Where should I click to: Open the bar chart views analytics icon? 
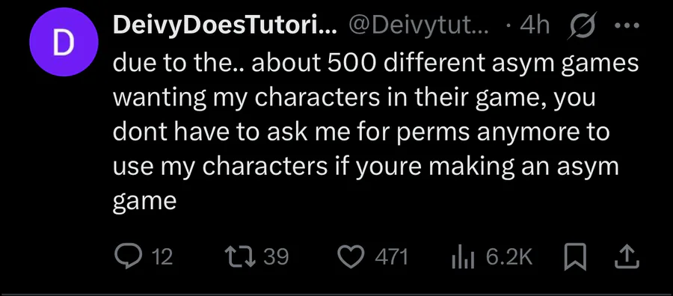(463, 258)
